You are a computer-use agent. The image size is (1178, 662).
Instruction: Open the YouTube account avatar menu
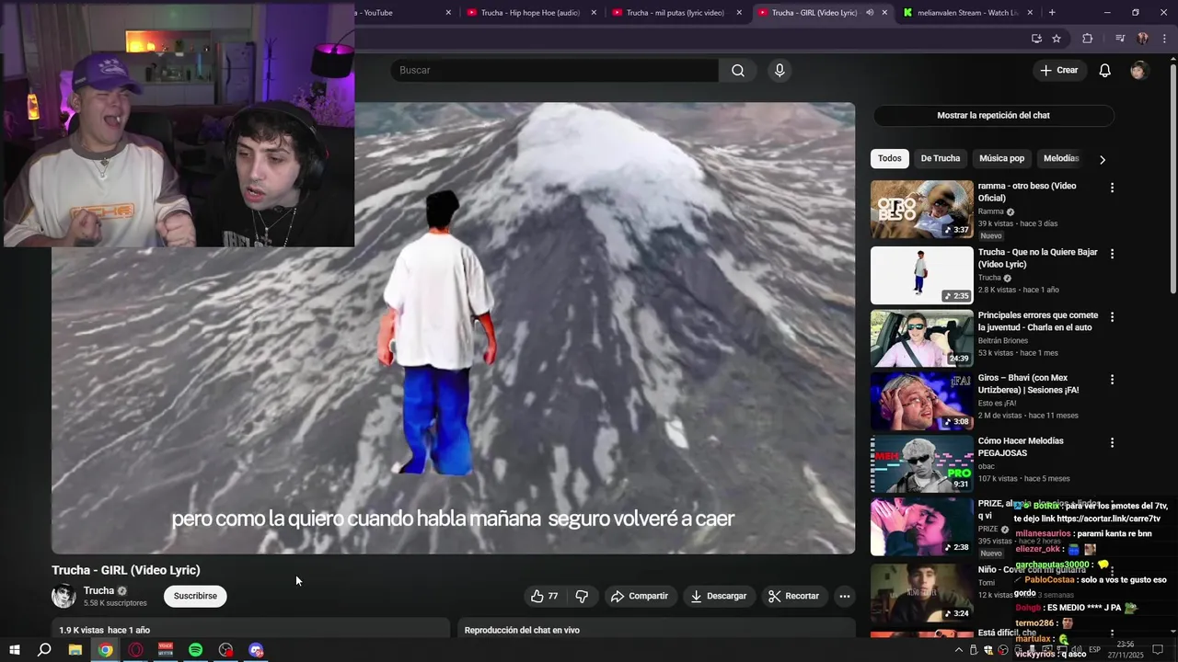1138,71
